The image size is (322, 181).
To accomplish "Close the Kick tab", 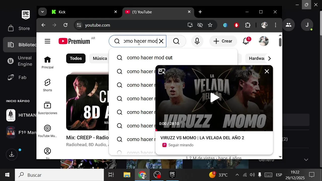I will point(116,12).
